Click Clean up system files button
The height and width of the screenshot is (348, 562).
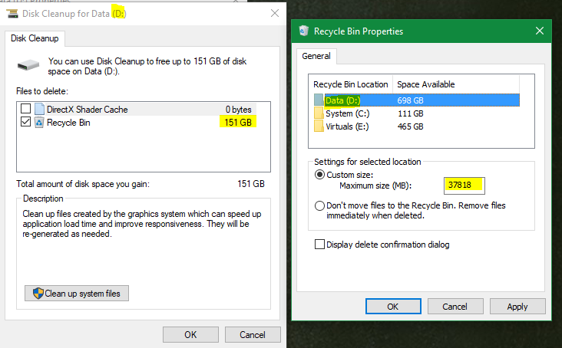(77, 294)
